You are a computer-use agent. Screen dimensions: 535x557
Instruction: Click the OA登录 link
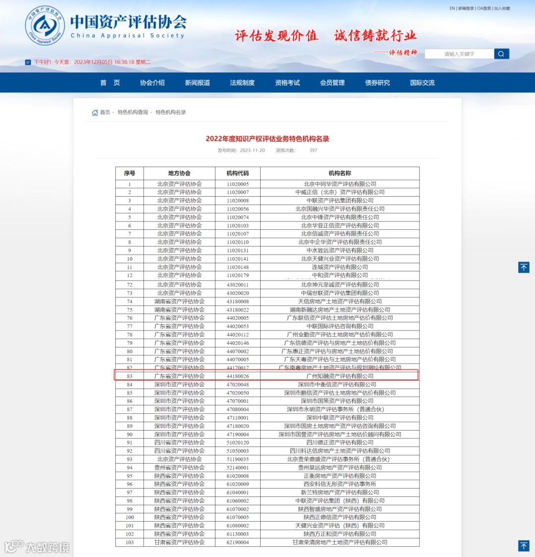click(x=484, y=8)
